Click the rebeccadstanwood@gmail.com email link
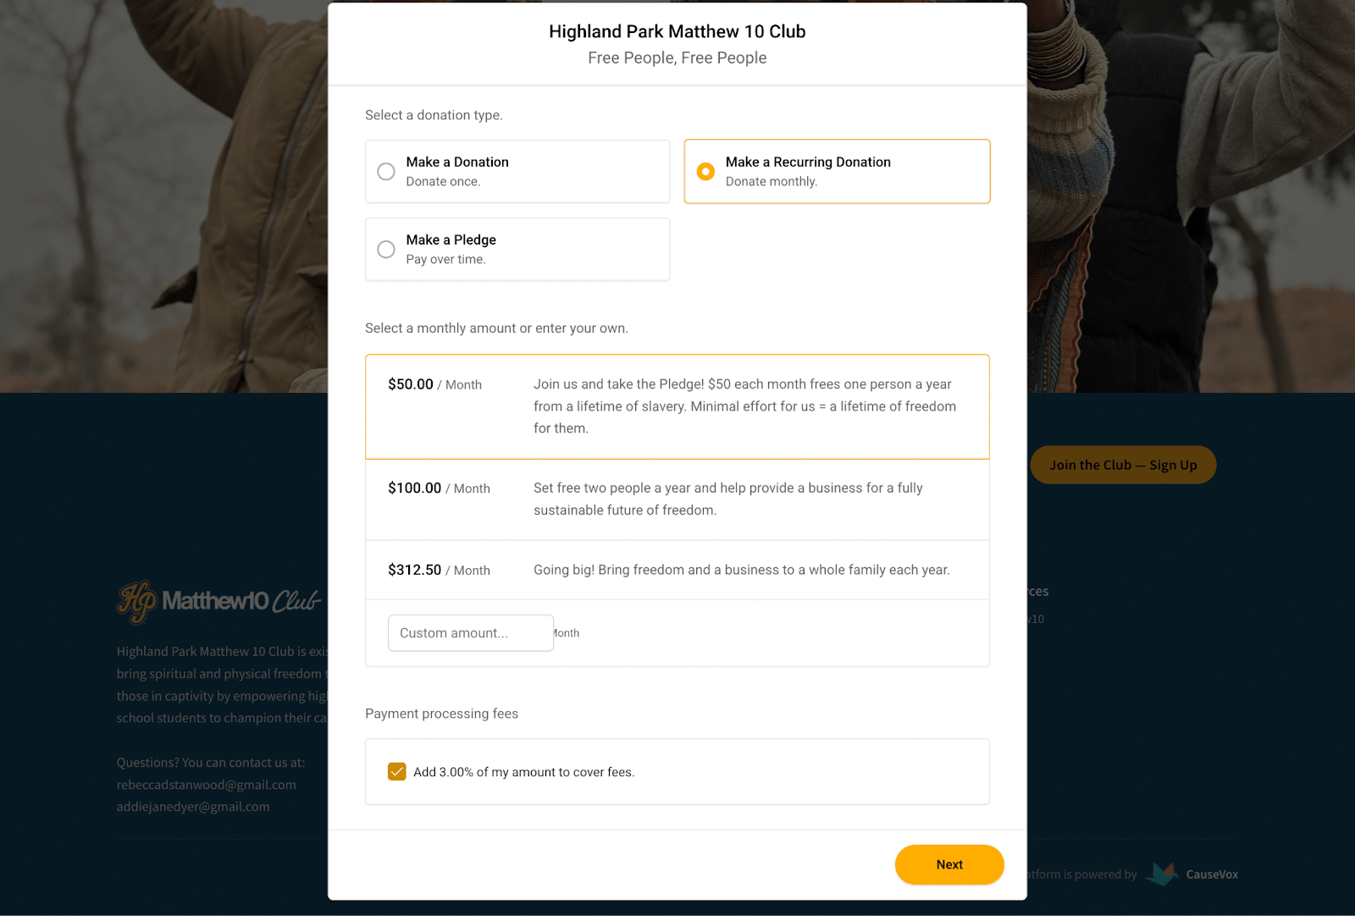The height and width of the screenshot is (916, 1355). [207, 785]
